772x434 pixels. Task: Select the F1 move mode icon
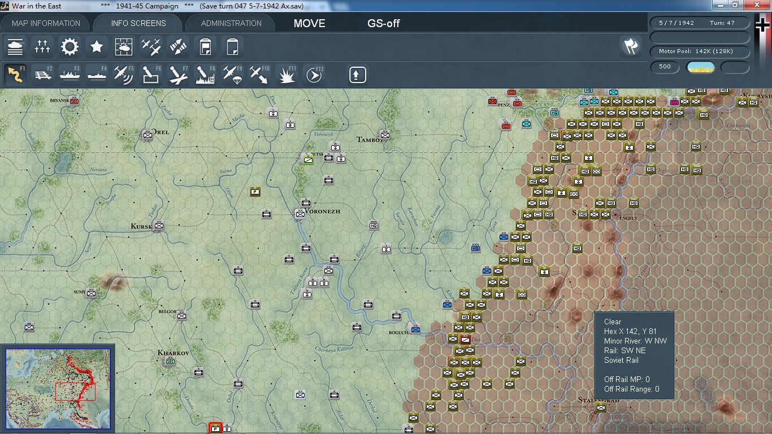15,75
